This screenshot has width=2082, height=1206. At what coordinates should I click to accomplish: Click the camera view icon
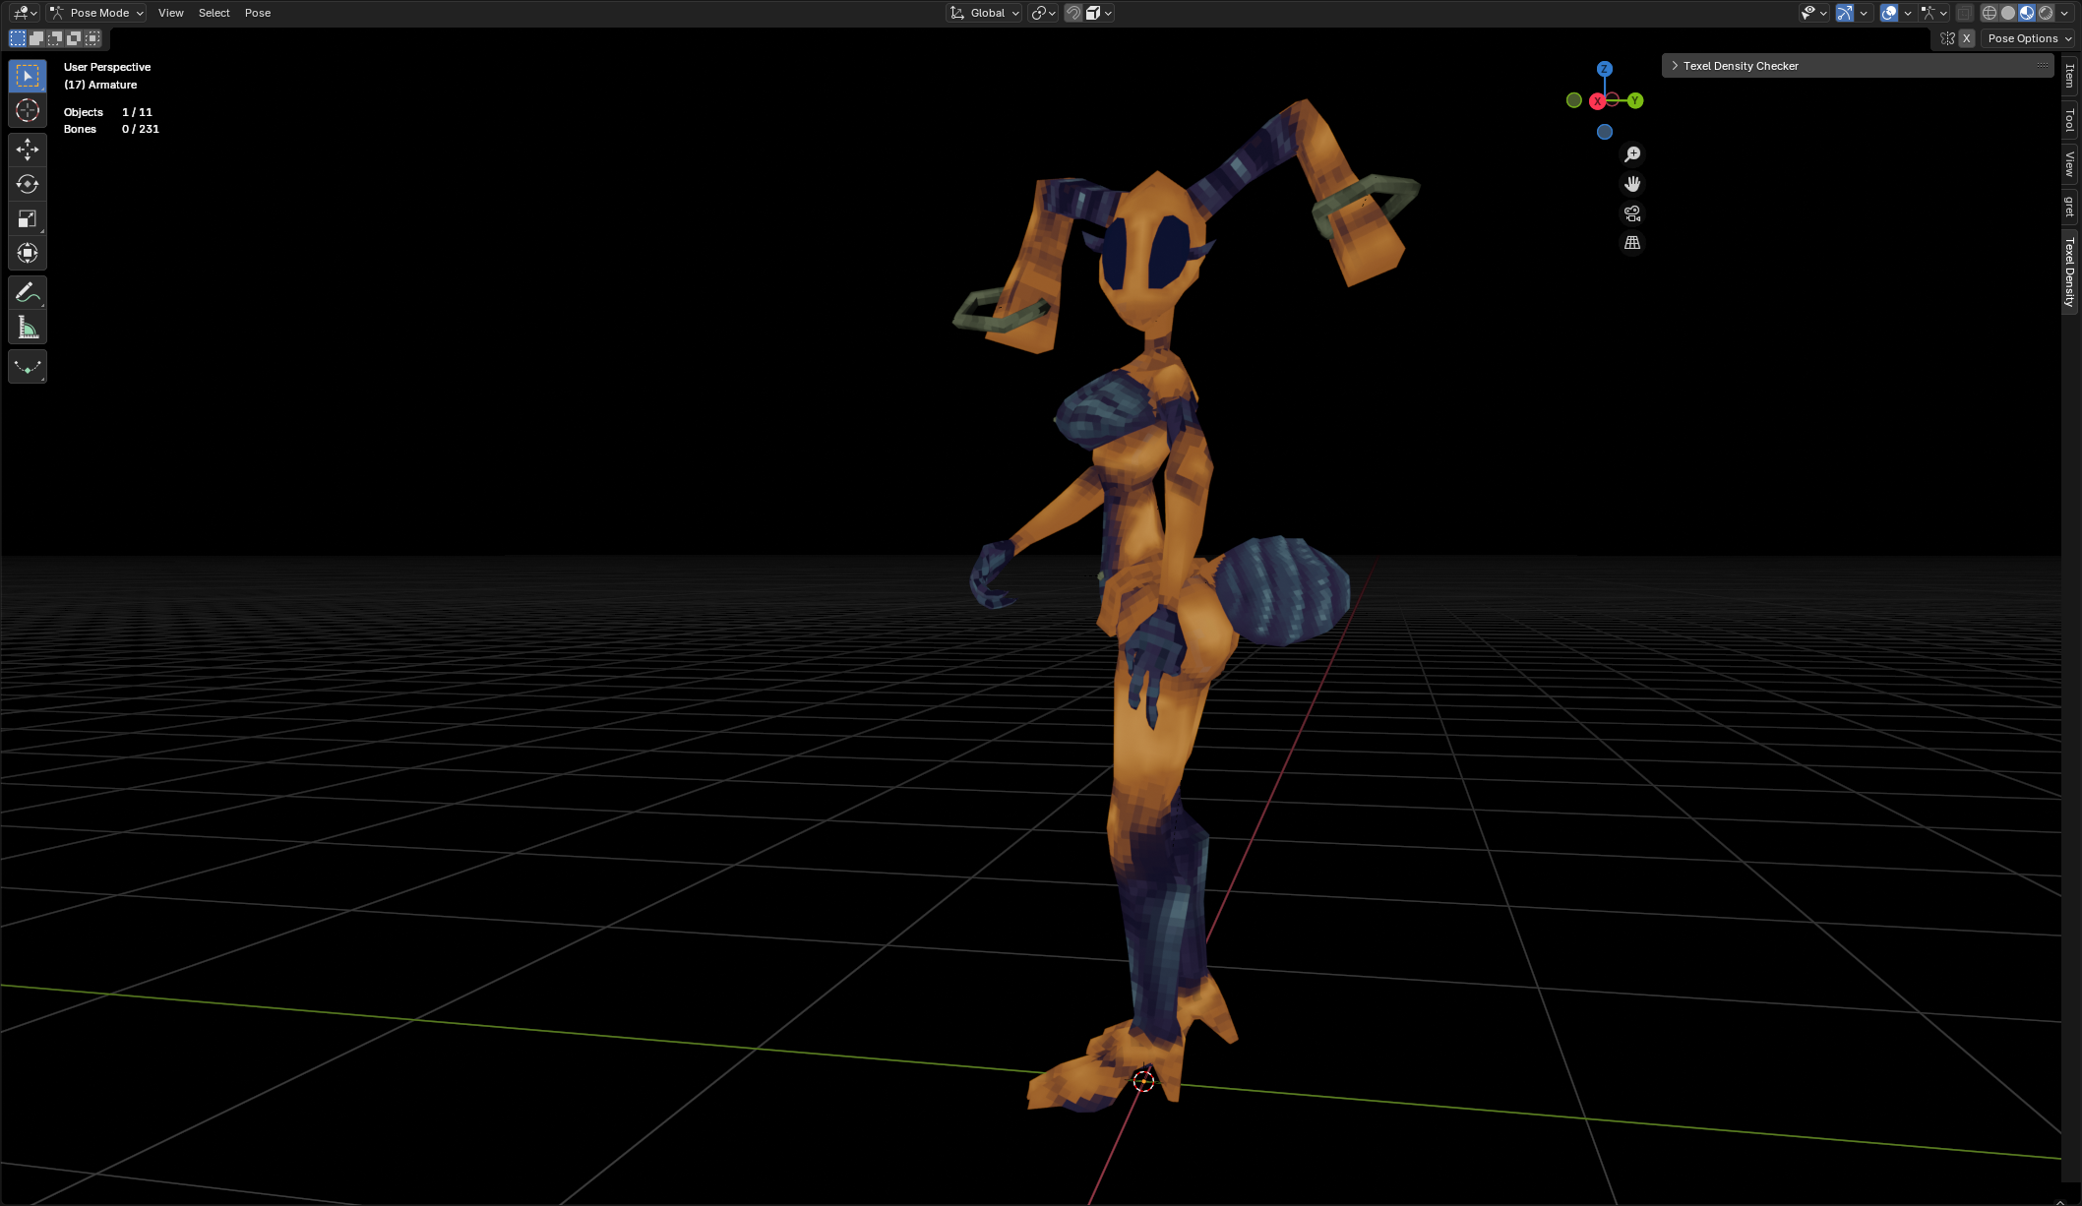tap(1632, 213)
